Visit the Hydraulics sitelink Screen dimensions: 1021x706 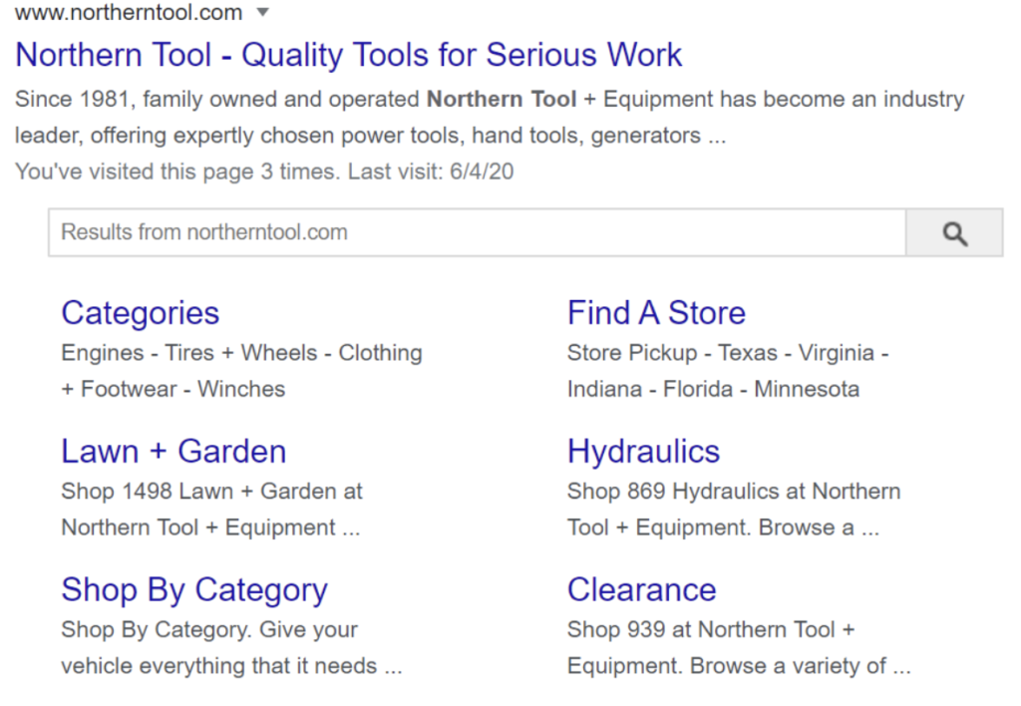coord(643,452)
